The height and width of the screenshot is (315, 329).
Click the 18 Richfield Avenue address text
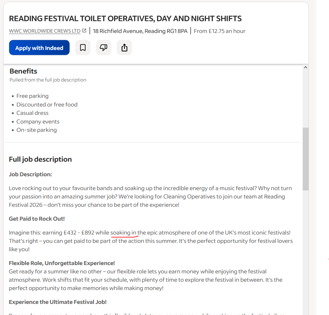point(140,31)
